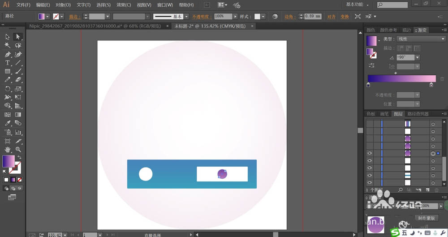This screenshot has height=237, width=448.
Task: Click the reverse gradient icon
Action: pyautogui.click(x=371, y=65)
